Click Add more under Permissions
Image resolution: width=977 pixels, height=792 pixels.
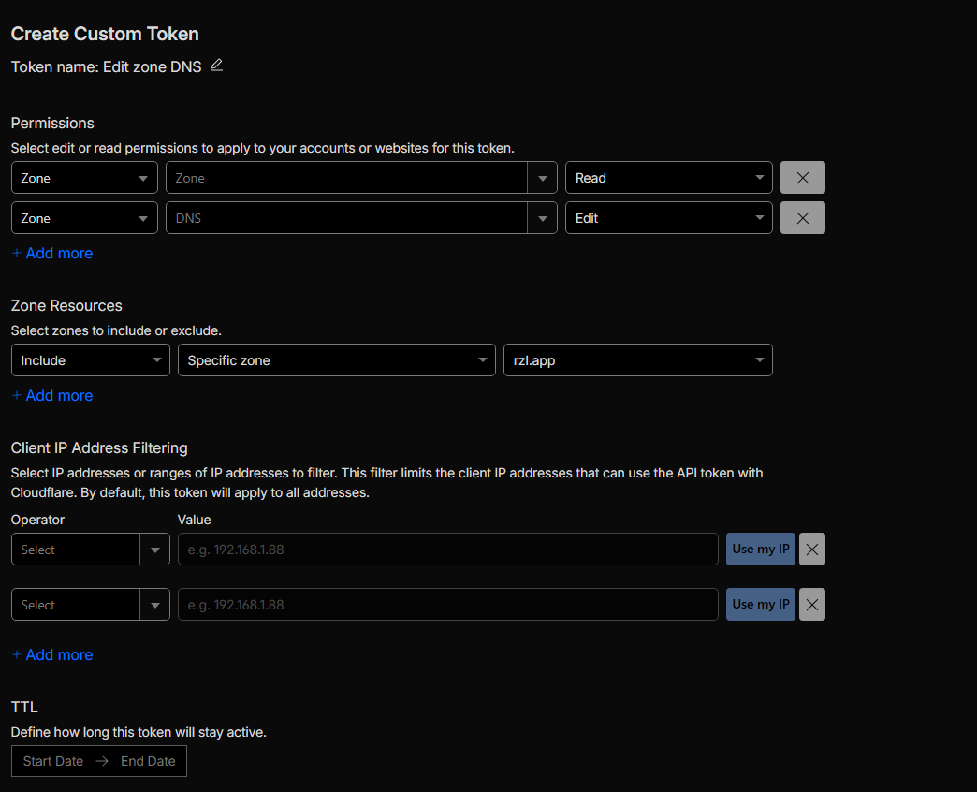point(52,254)
